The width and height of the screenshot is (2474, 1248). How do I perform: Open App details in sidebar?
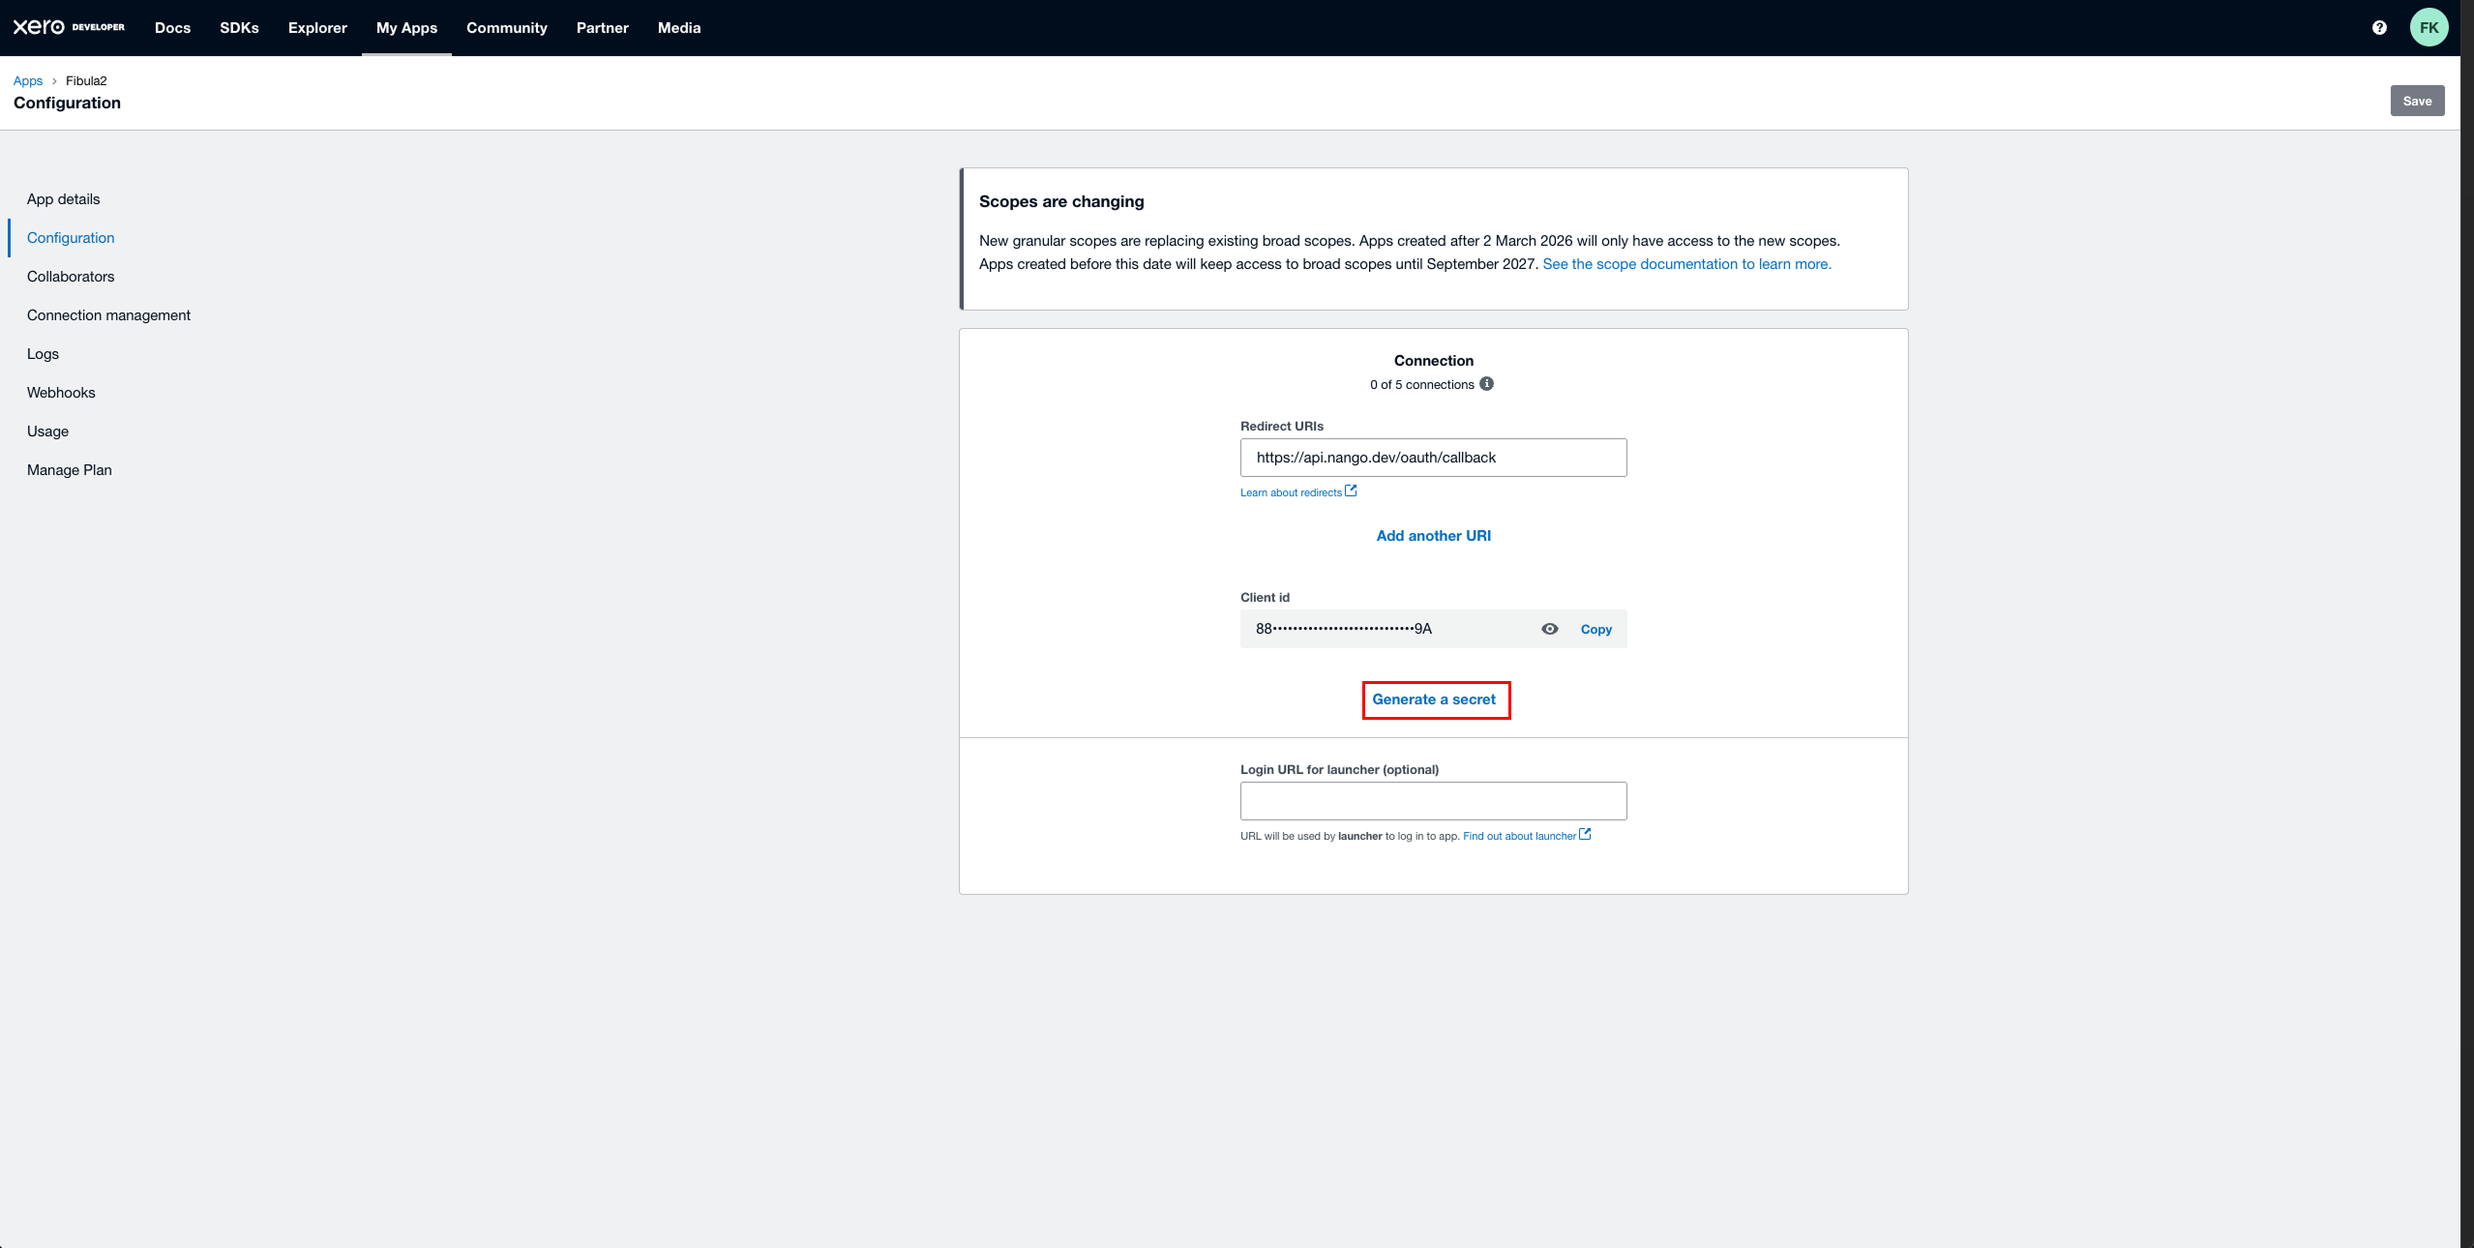[x=64, y=199]
